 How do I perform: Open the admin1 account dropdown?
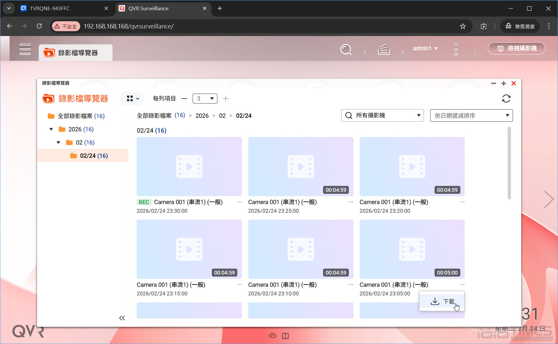[x=425, y=48]
